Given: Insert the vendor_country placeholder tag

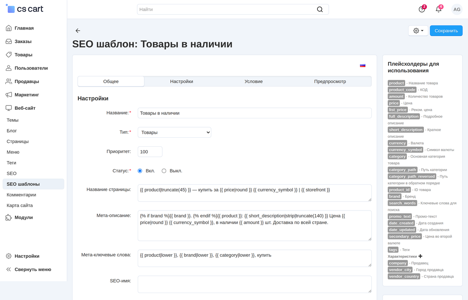Looking at the screenshot, I should 404,276.
